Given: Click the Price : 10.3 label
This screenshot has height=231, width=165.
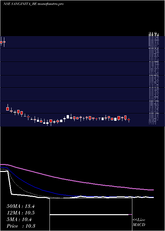Looking at the screenshot, I should click(x=21, y=226).
